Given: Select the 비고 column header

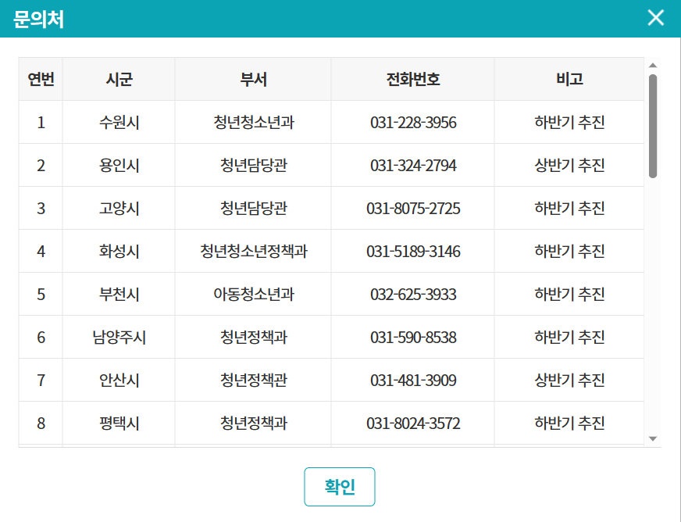Looking at the screenshot, I should (x=569, y=79).
